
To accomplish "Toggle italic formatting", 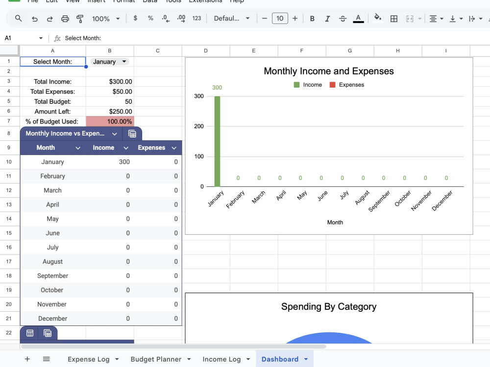I will 327,19.
